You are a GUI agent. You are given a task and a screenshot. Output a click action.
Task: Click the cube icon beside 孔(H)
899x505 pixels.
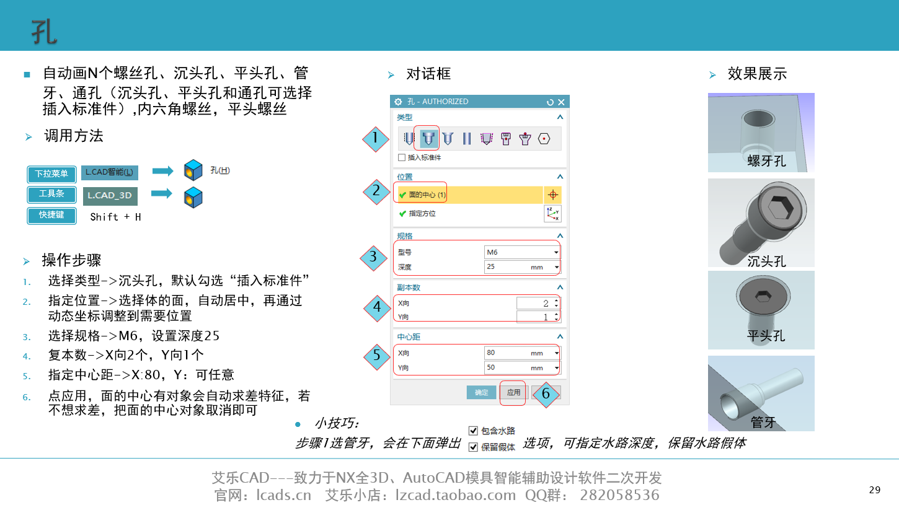[x=193, y=170]
